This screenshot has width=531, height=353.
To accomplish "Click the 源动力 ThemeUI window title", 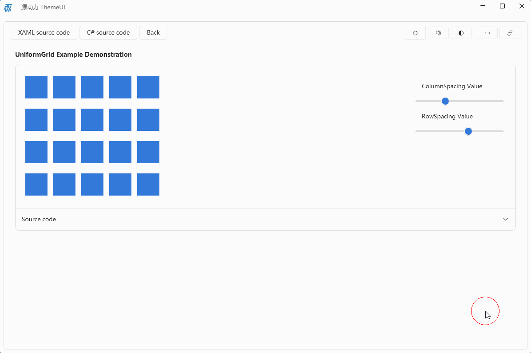I will click(43, 7).
